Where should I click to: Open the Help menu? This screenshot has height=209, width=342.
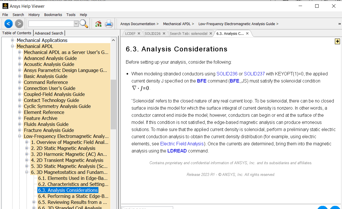point(83,15)
